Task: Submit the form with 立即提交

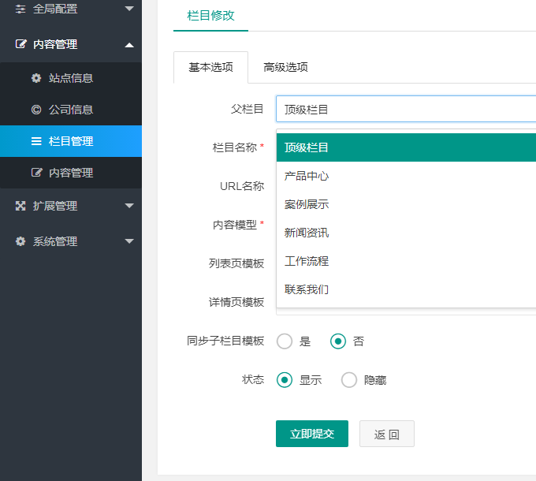Action: (x=311, y=434)
